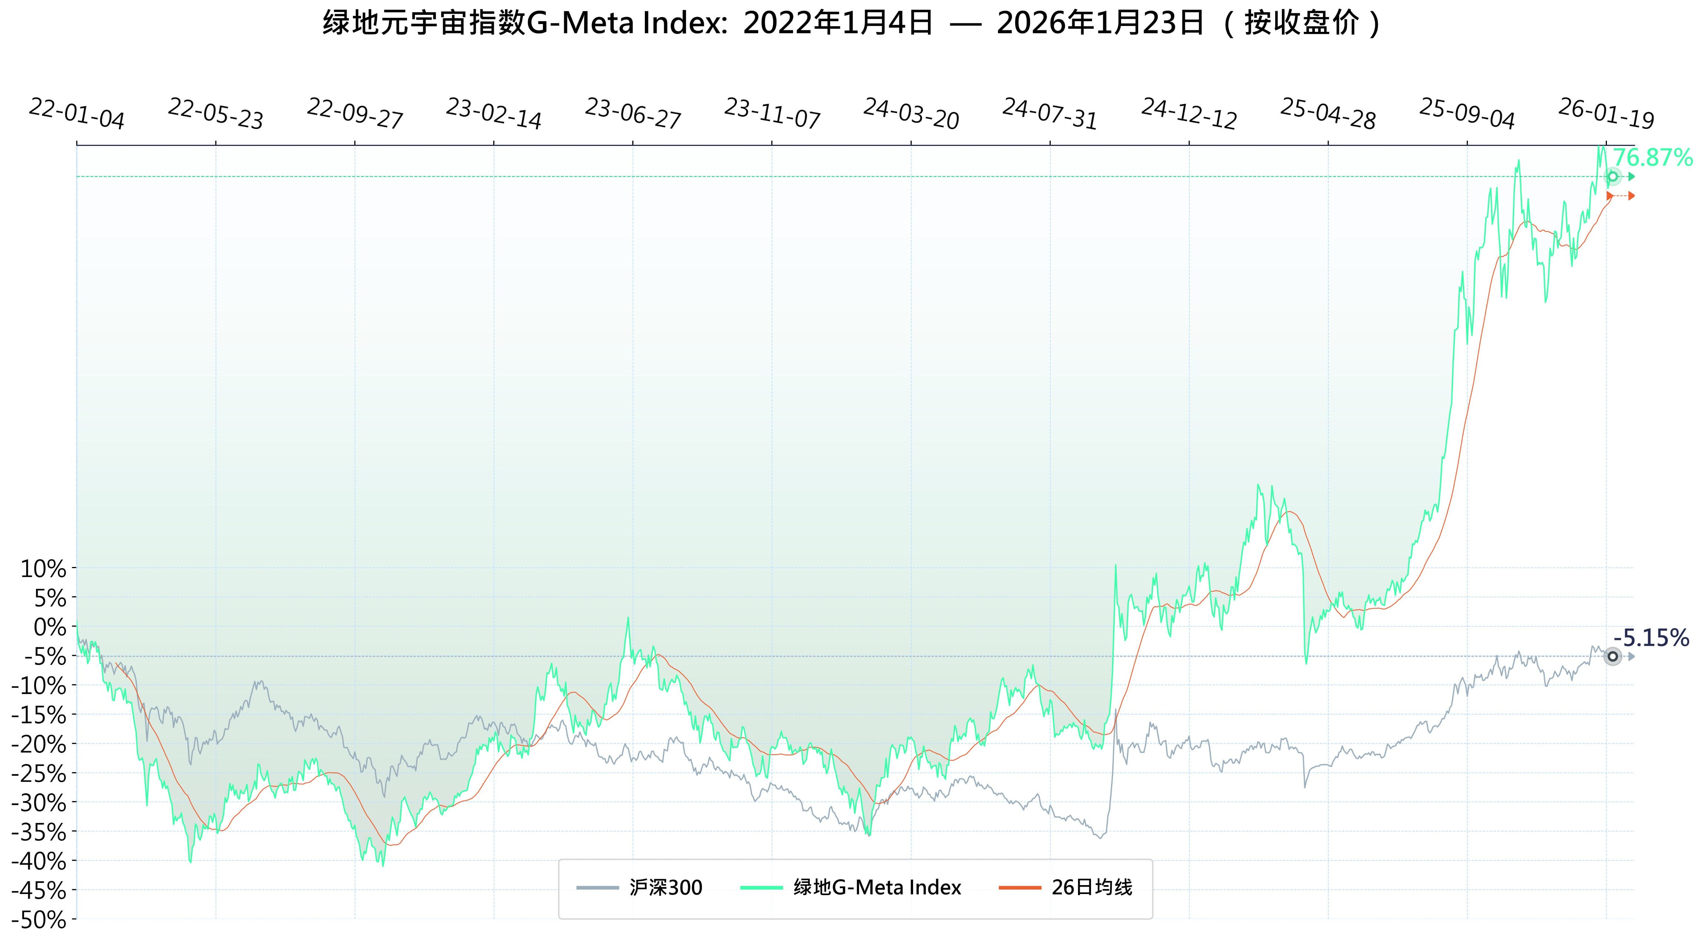
Task: Click the orange 26日均线 legend line swatch
Action: click(x=1020, y=888)
